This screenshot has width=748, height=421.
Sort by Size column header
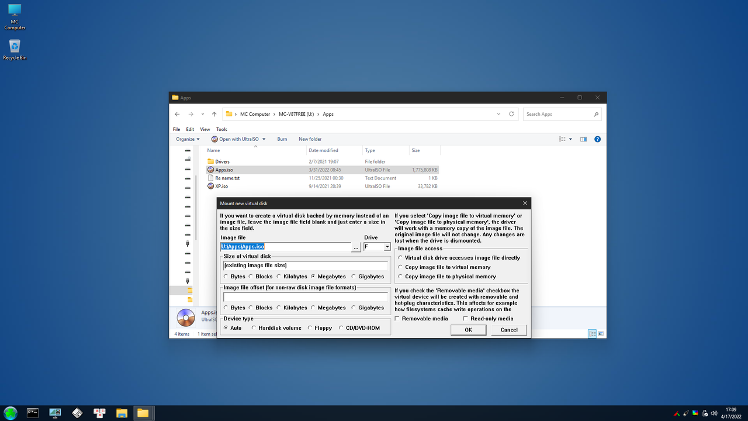(424, 150)
